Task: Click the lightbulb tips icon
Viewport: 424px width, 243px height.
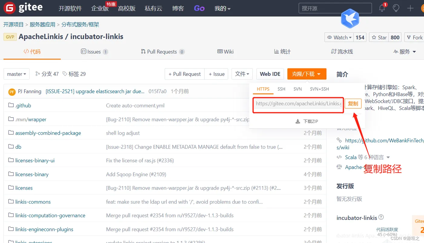Action: (396, 8)
